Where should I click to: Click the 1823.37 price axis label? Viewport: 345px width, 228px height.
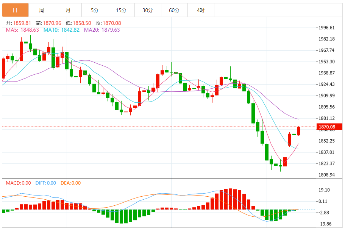click(x=326, y=163)
